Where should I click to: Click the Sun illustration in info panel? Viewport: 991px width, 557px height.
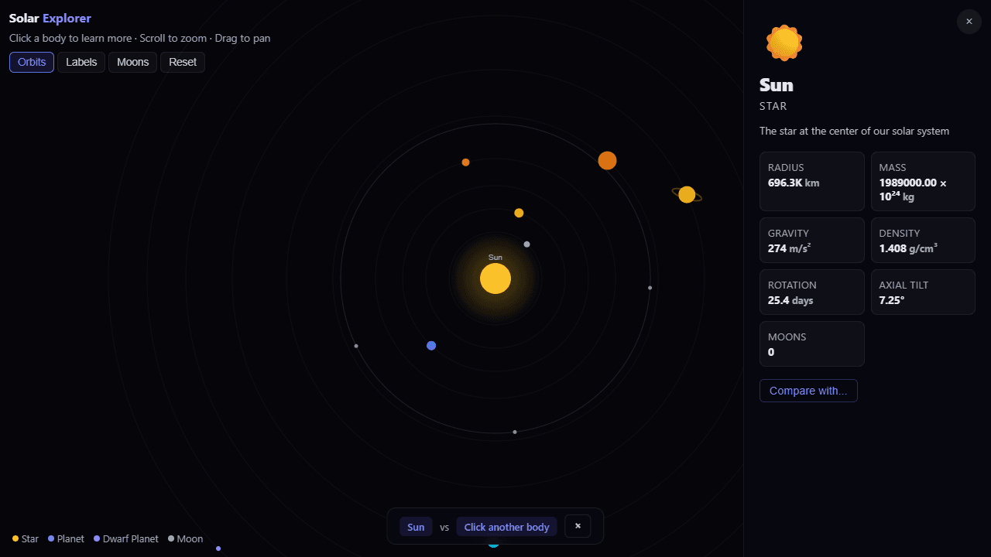point(784,43)
